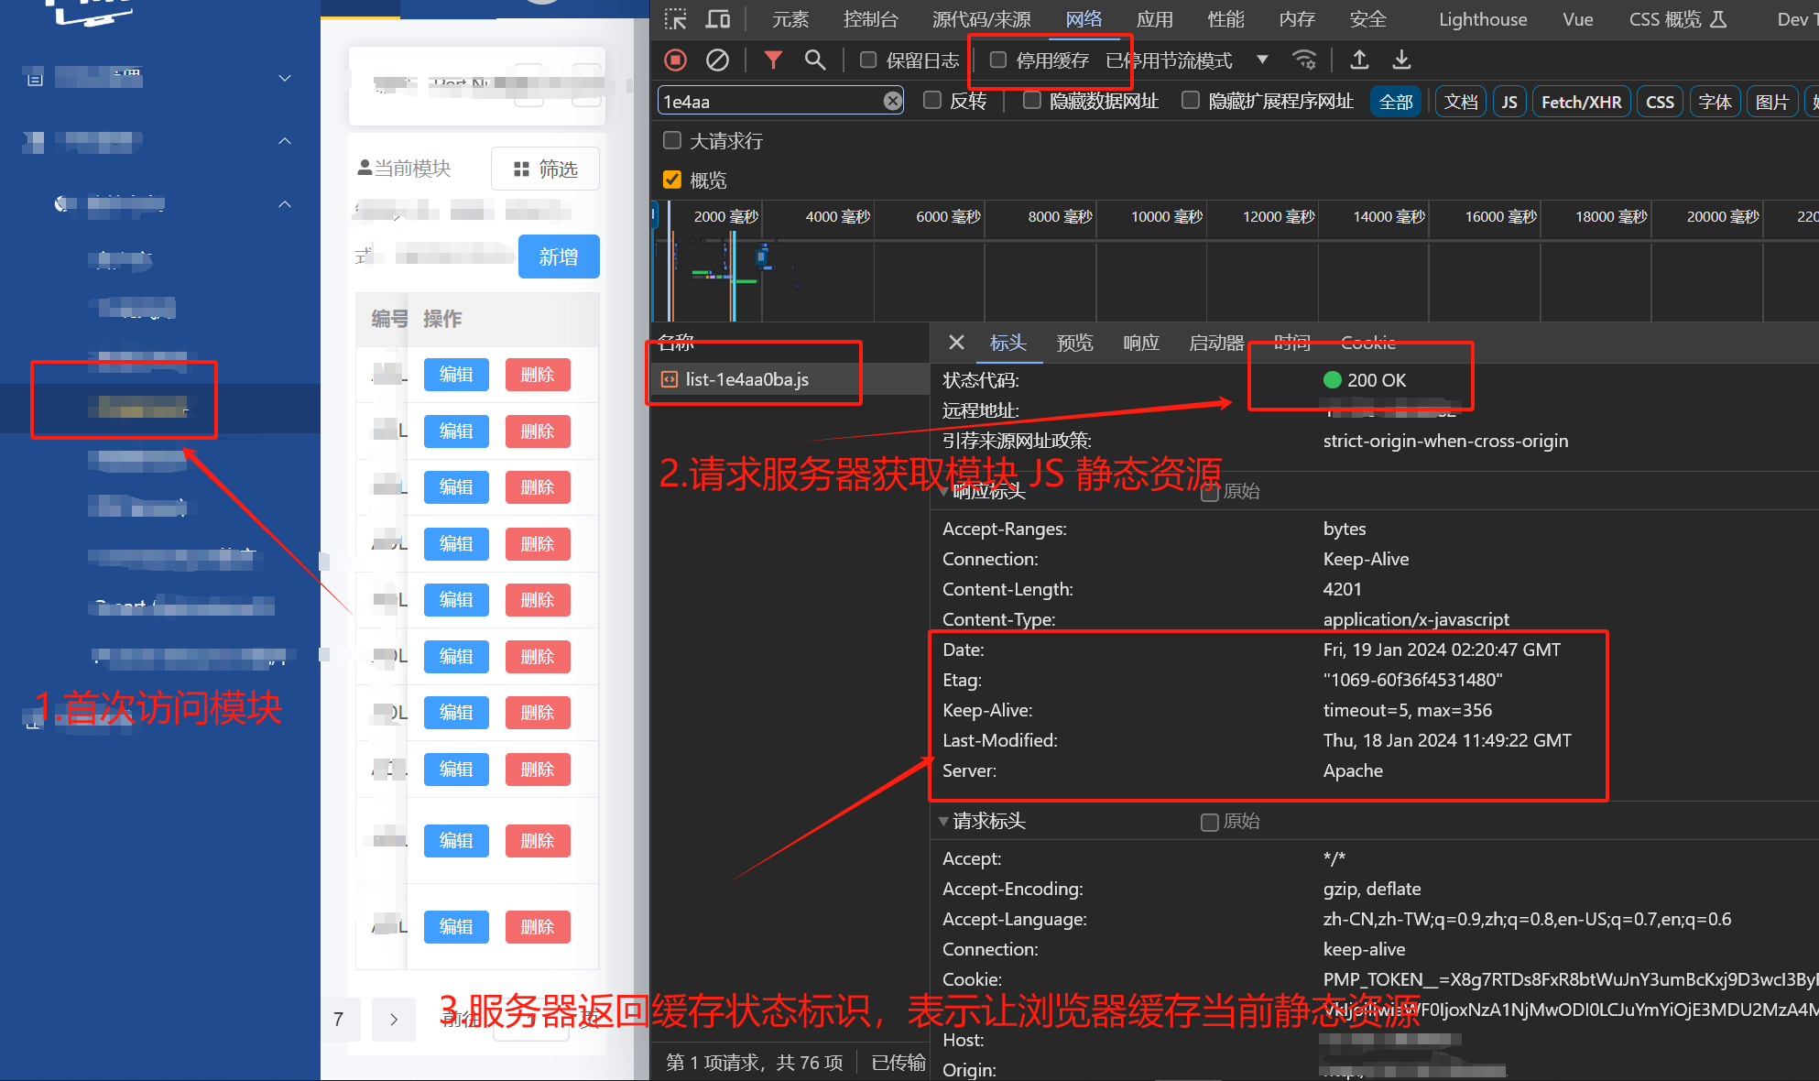Click the first sidebar menu icon
Image resolution: width=1819 pixels, height=1081 pixels.
[x=35, y=79]
